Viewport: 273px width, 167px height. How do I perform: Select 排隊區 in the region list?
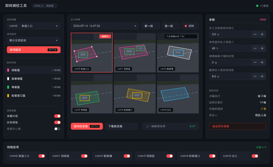tap(34, 70)
